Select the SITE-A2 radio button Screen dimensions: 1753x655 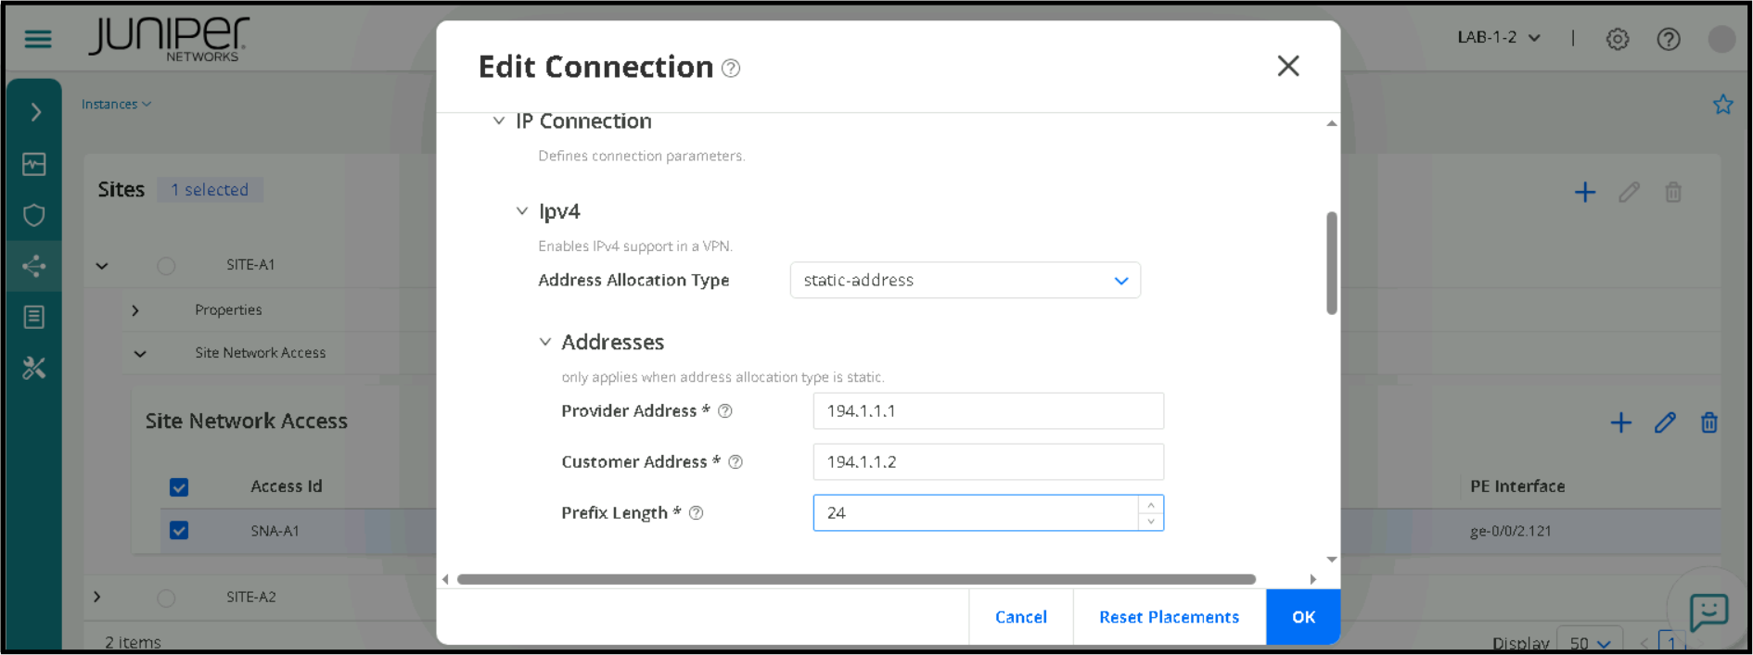click(x=166, y=598)
